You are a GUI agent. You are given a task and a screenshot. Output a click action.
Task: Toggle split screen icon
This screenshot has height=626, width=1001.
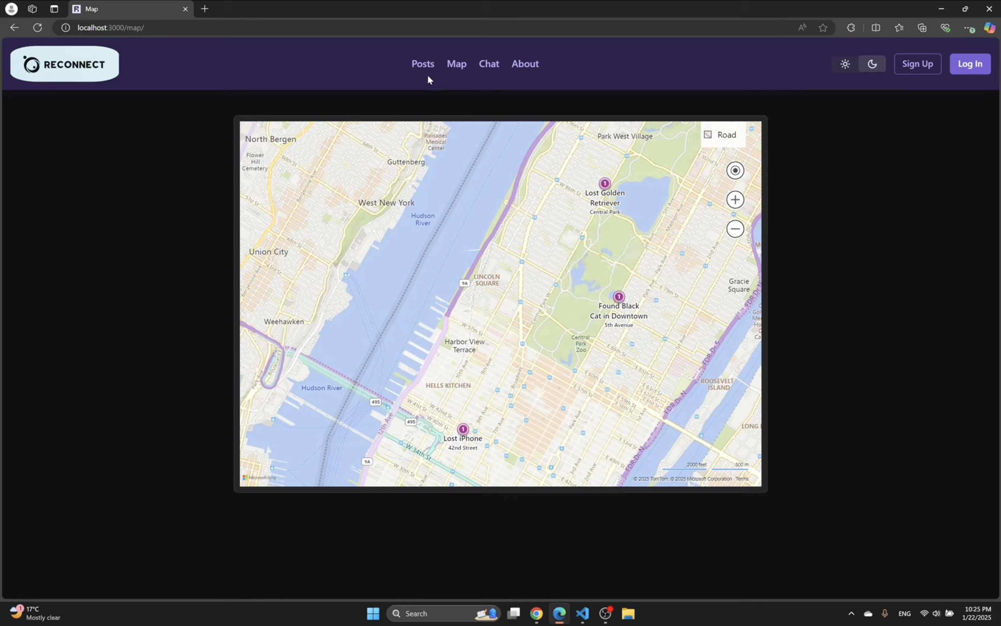click(876, 28)
